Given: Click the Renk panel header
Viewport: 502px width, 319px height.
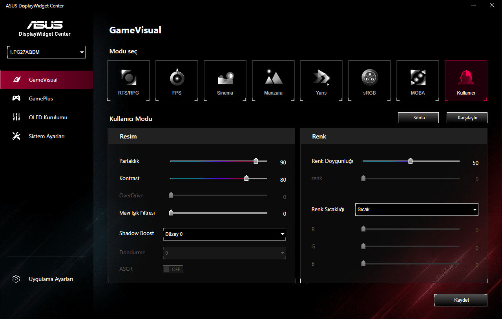Looking at the screenshot, I should 394,136.
